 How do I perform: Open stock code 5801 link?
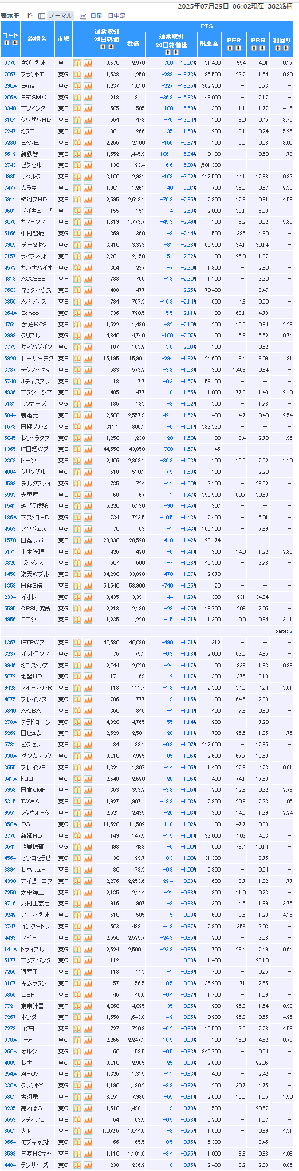pos(10,1096)
